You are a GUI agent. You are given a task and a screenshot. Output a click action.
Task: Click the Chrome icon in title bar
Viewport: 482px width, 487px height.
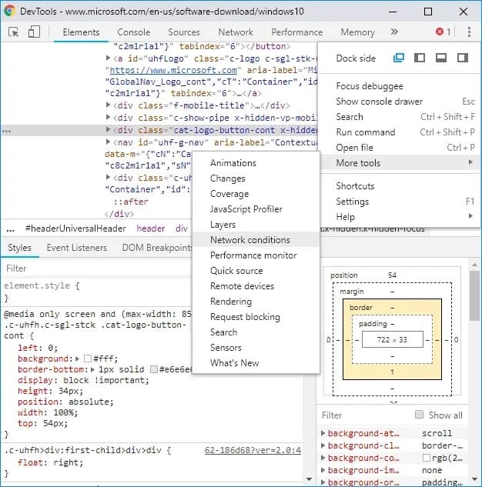tap(10, 12)
